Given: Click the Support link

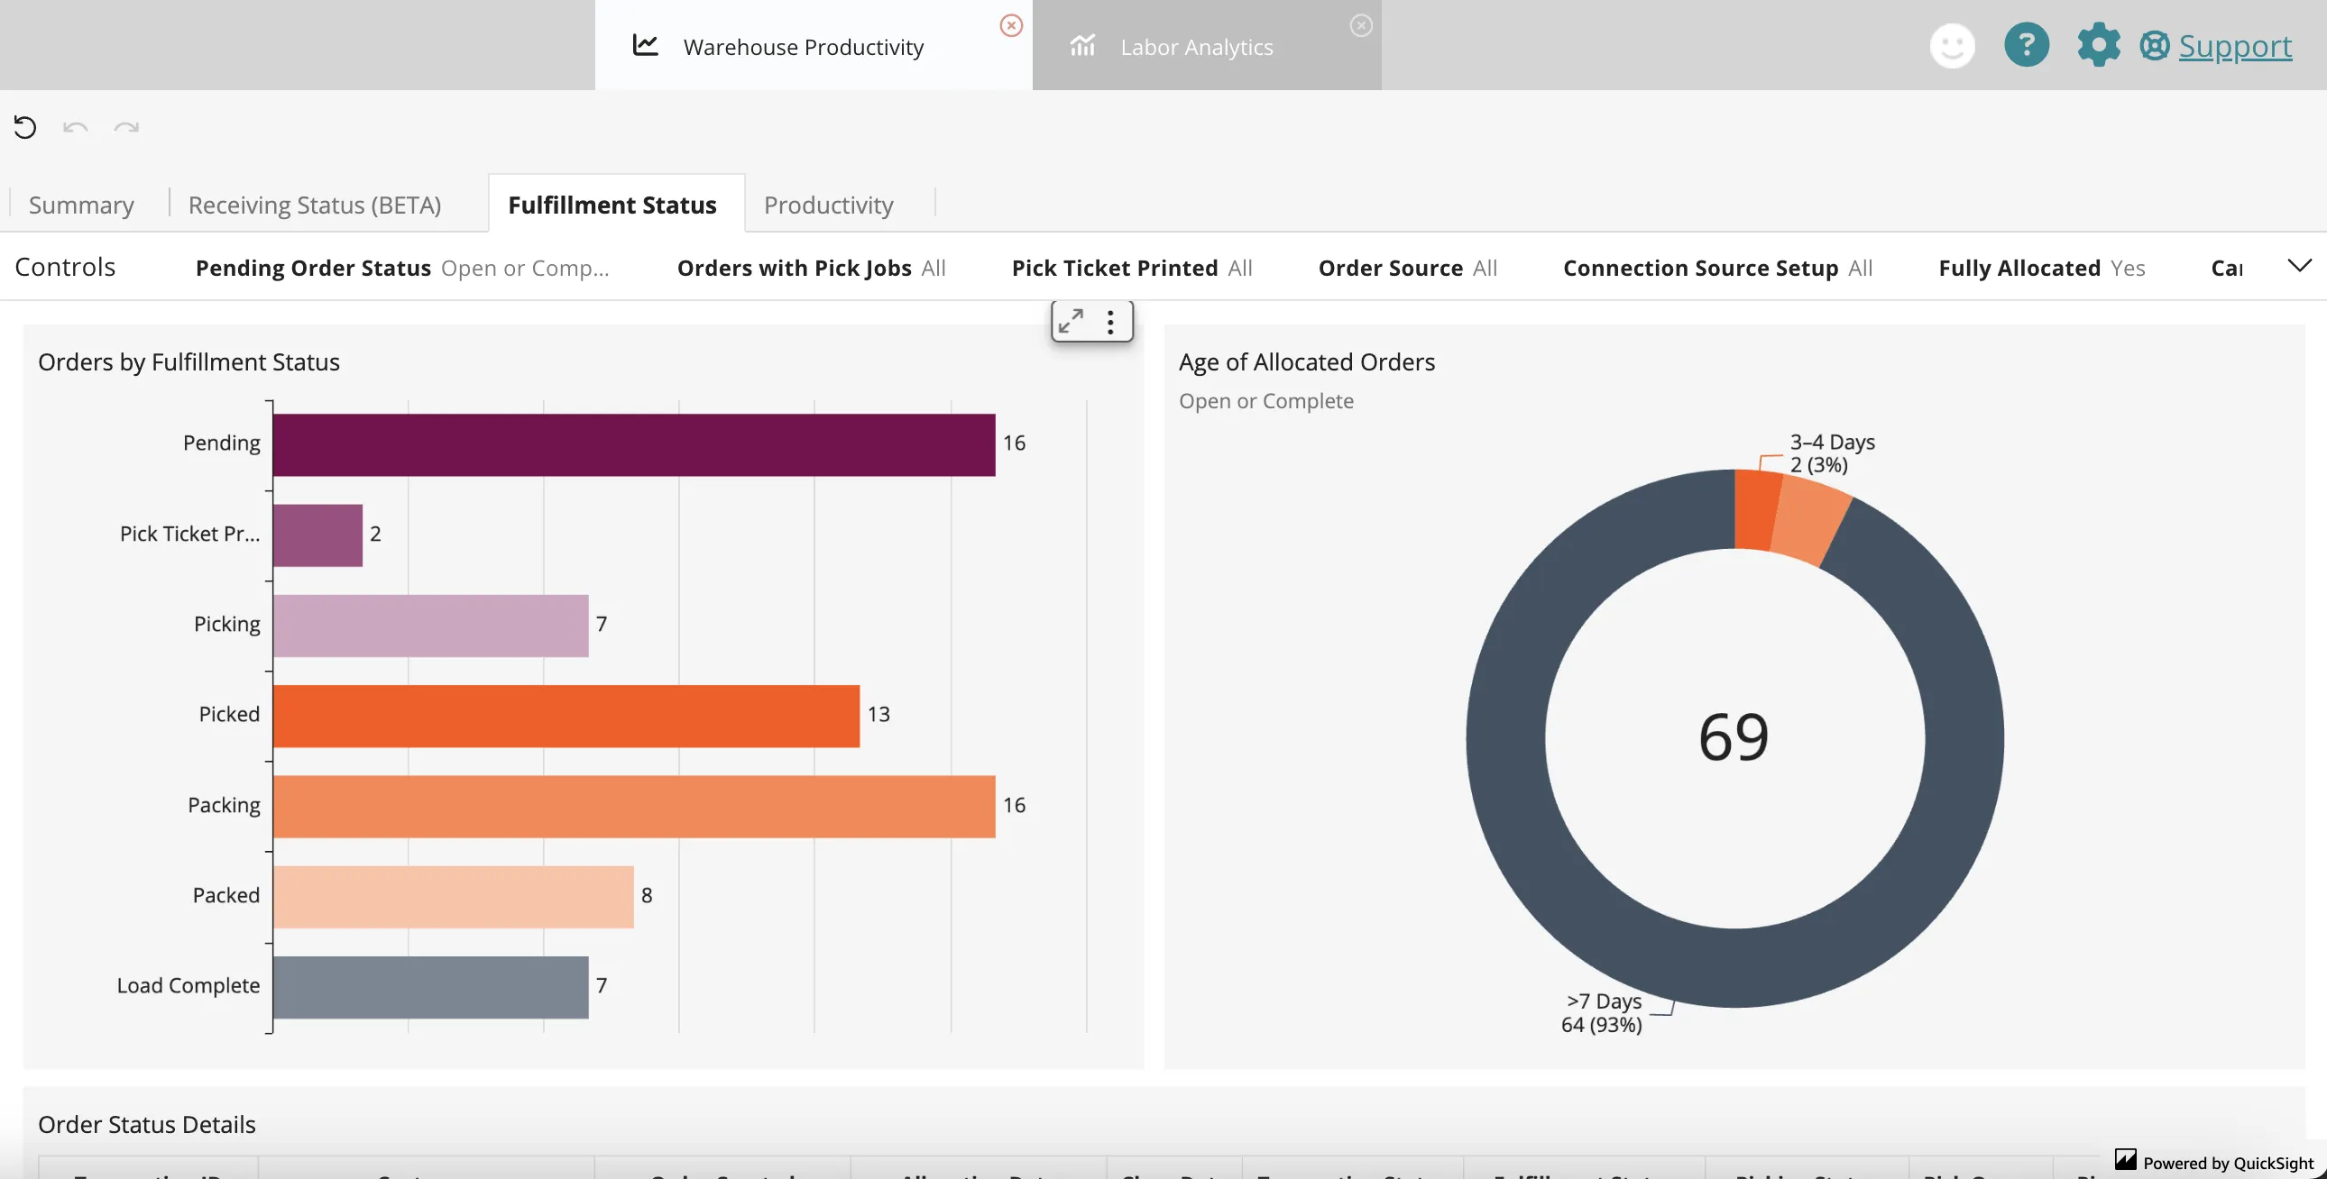Looking at the screenshot, I should [x=2234, y=45].
